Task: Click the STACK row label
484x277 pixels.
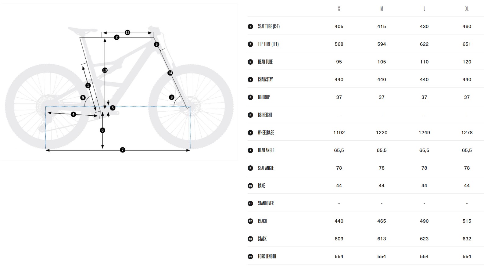Action: click(262, 239)
